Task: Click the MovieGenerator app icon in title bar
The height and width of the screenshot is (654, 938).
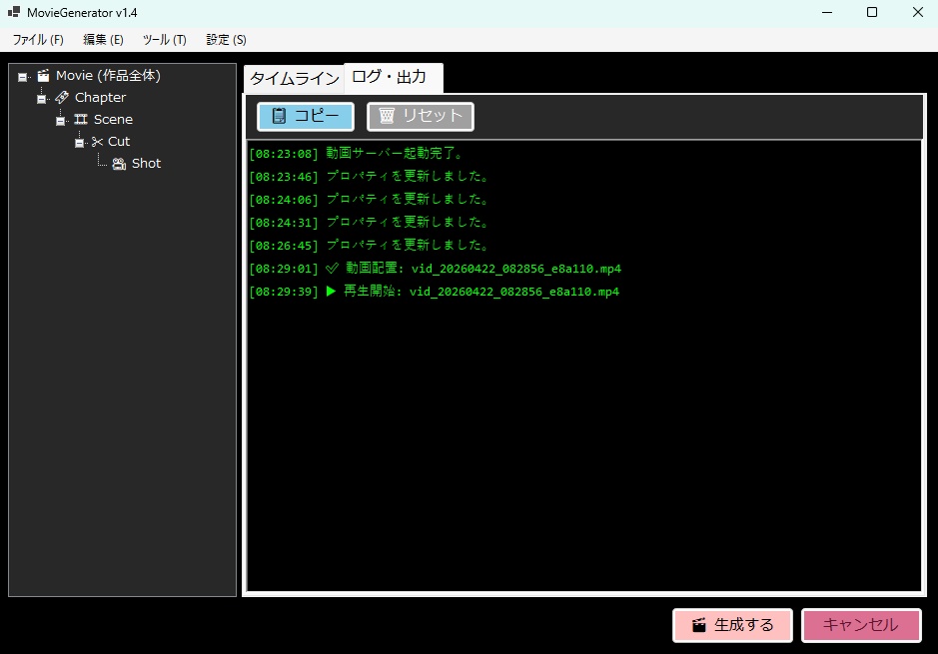Action: [14, 12]
